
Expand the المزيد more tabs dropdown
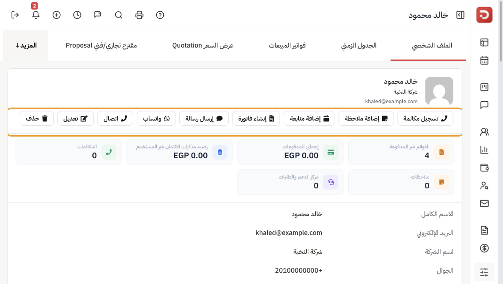tap(26, 45)
